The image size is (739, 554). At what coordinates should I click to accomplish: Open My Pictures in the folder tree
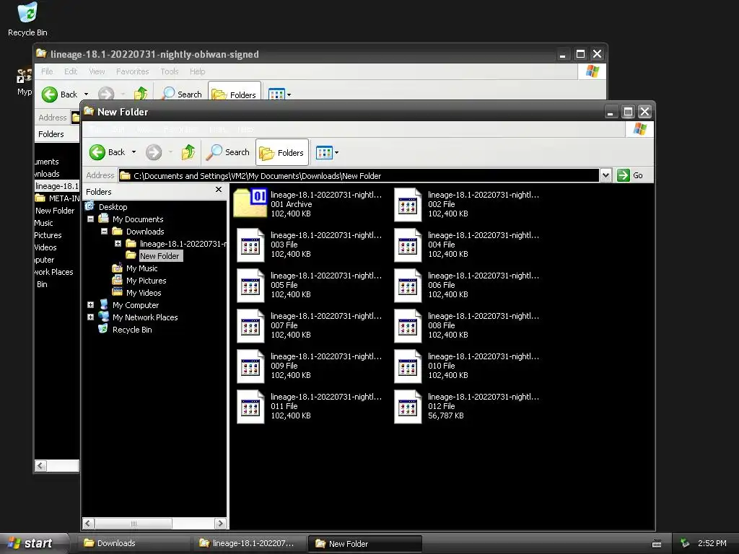(x=146, y=281)
